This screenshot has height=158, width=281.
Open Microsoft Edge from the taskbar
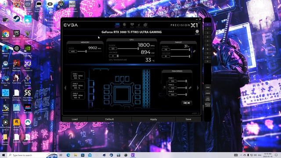68,155
